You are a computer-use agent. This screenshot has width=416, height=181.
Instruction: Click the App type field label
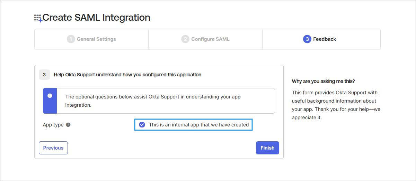[53, 125]
